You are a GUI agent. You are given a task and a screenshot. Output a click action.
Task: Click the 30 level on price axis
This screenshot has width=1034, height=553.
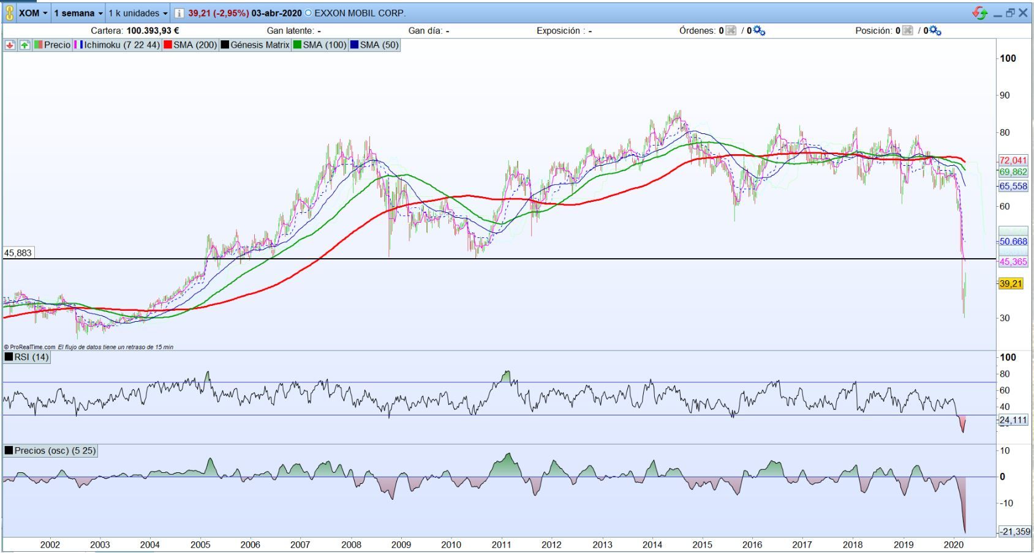tap(1005, 318)
